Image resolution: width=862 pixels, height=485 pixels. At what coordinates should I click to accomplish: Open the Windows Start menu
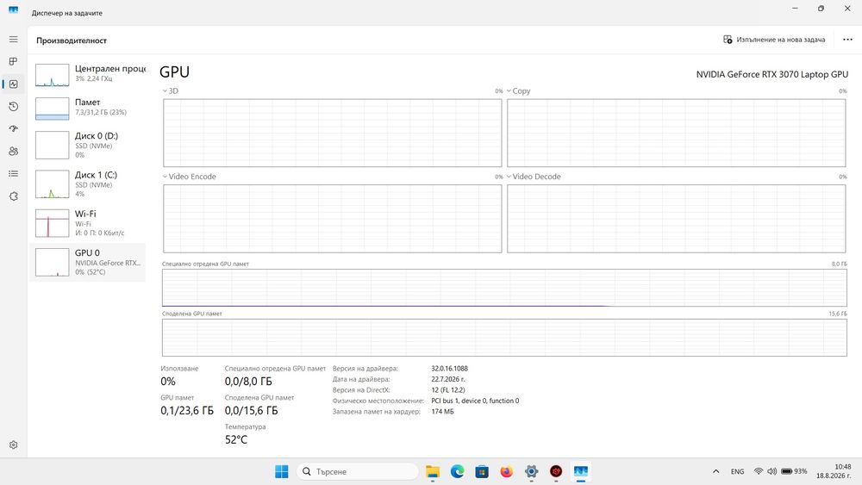pos(282,471)
